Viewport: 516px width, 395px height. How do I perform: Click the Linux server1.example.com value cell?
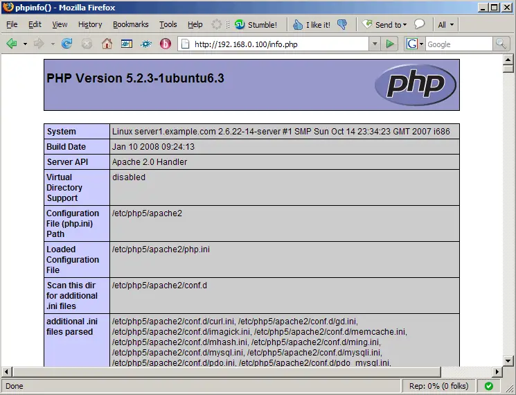tap(285, 132)
